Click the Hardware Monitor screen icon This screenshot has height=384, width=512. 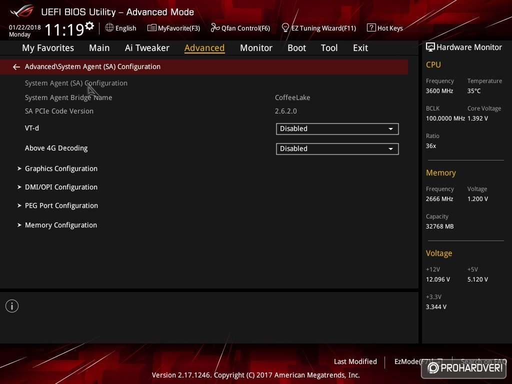430,47
